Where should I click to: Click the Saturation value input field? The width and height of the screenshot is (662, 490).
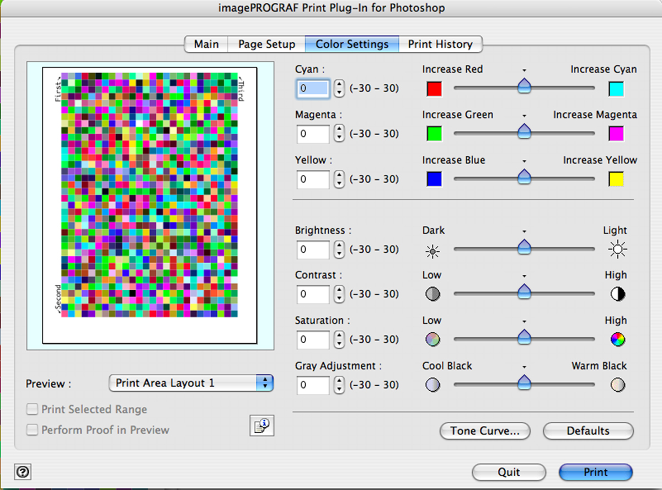[313, 339]
